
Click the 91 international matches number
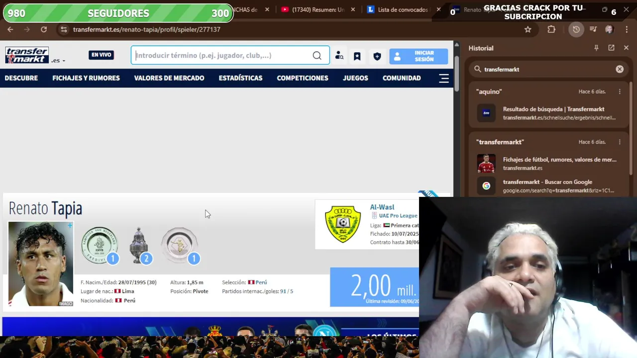click(283, 291)
